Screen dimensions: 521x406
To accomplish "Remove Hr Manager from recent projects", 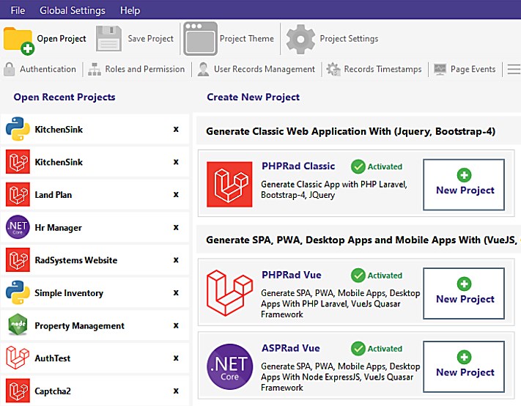I will click(176, 228).
